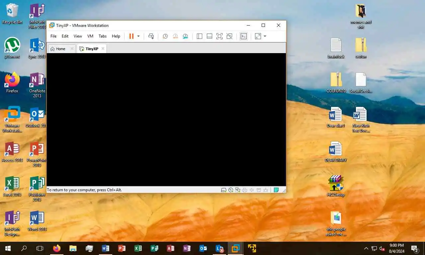
Task: Toggle the thumbnail bar panel
Action: (x=210, y=36)
